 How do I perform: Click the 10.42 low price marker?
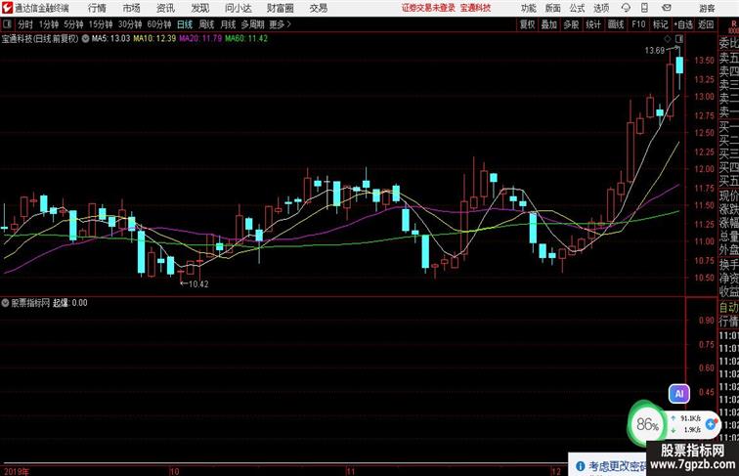pyautogui.click(x=197, y=284)
